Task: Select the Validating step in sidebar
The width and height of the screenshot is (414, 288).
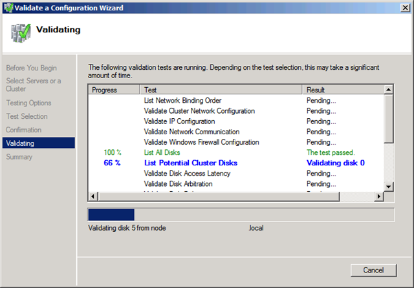Action: [x=39, y=143]
